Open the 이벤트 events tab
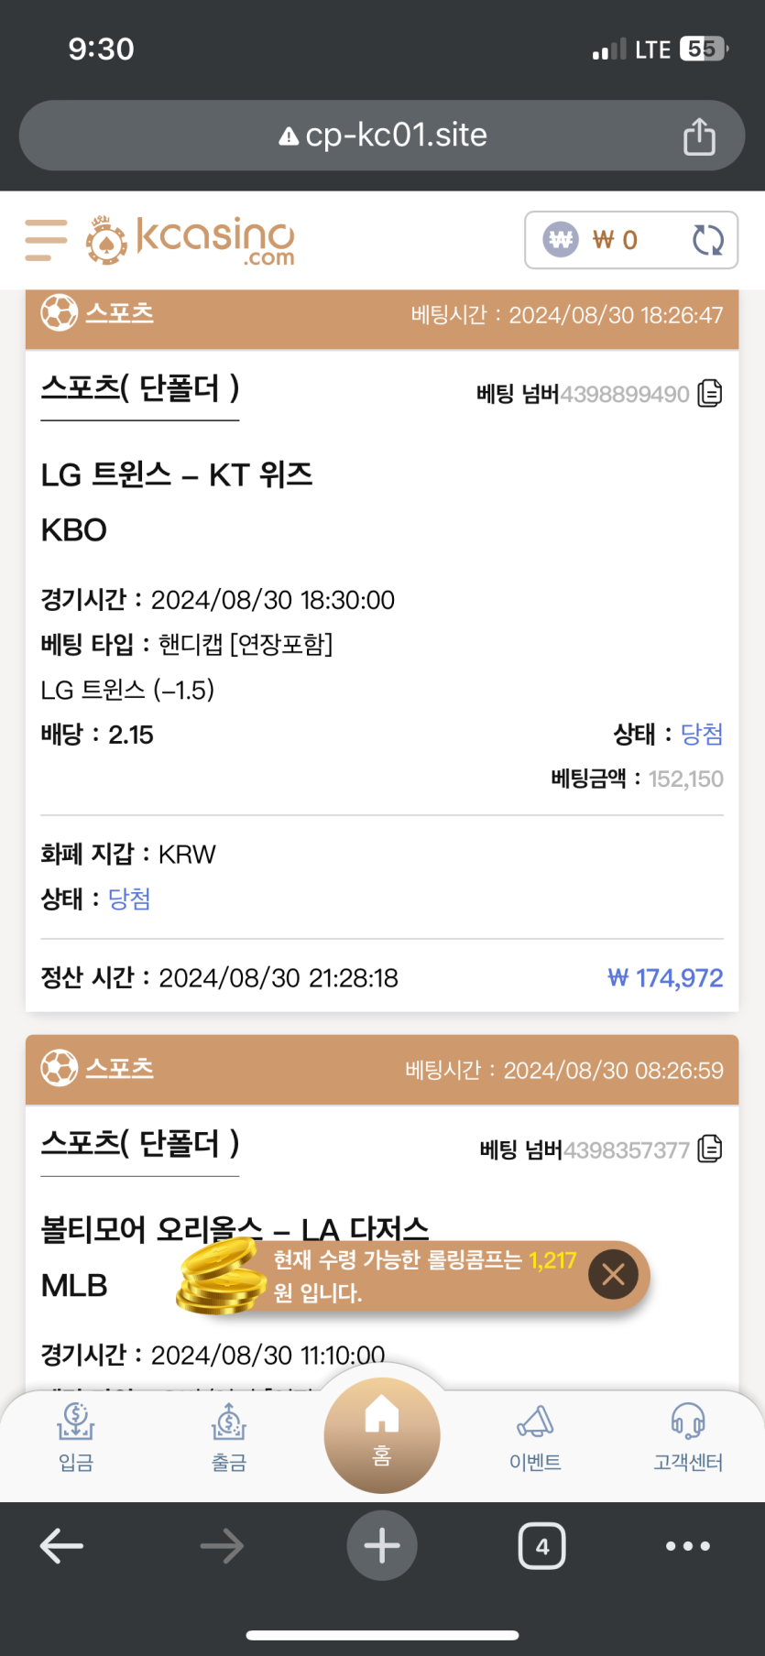Image resolution: width=765 pixels, height=1656 pixels. pyautogui.click(x=535, y=1437)
